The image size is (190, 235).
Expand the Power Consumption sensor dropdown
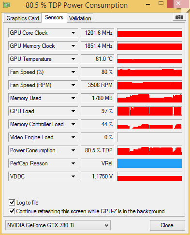(73, 150)
